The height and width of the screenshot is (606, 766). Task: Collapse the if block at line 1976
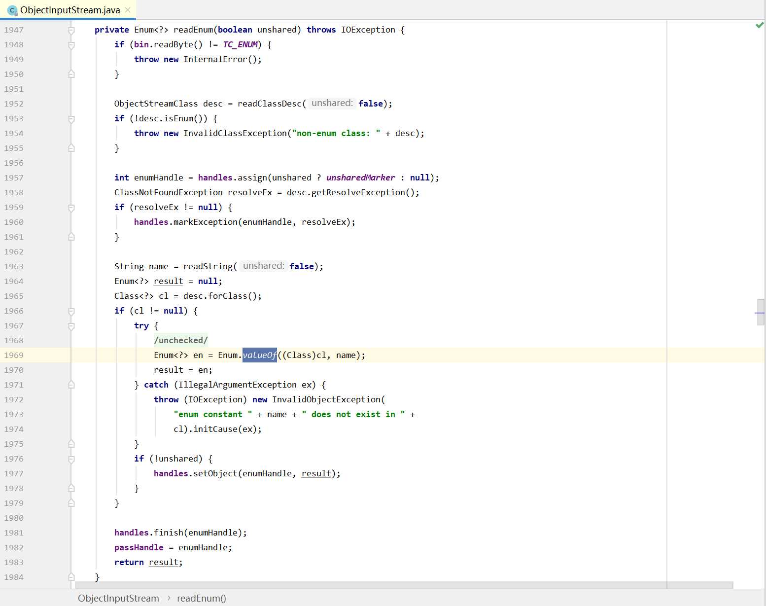pyautogui.click(x=71, y=459)
